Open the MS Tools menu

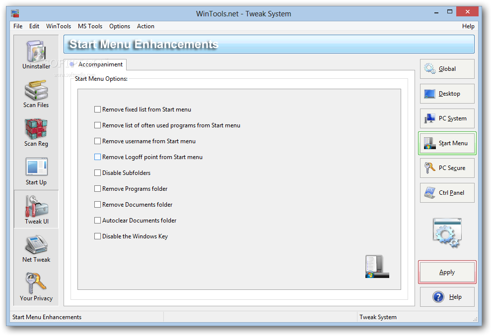pyautogui.click(x=90, y=26)
